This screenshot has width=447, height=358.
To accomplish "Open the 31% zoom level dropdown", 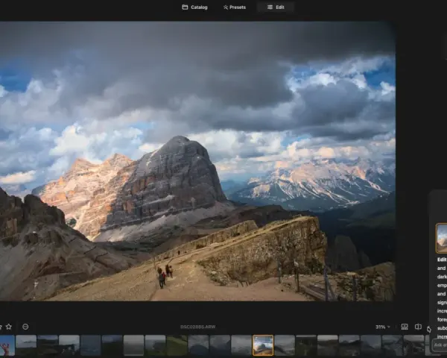I will 383,327.
